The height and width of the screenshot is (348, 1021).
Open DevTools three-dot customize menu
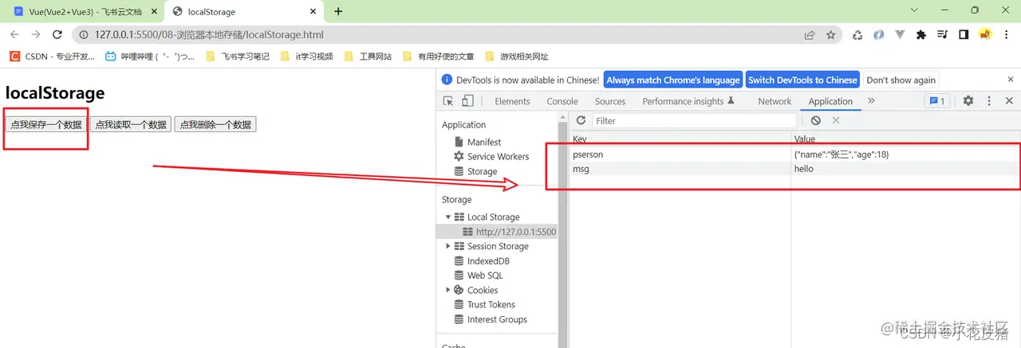coord(989,101)
